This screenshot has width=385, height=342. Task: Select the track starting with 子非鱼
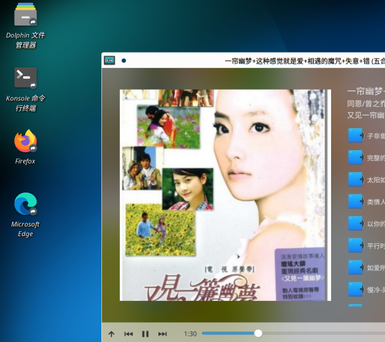366,135
